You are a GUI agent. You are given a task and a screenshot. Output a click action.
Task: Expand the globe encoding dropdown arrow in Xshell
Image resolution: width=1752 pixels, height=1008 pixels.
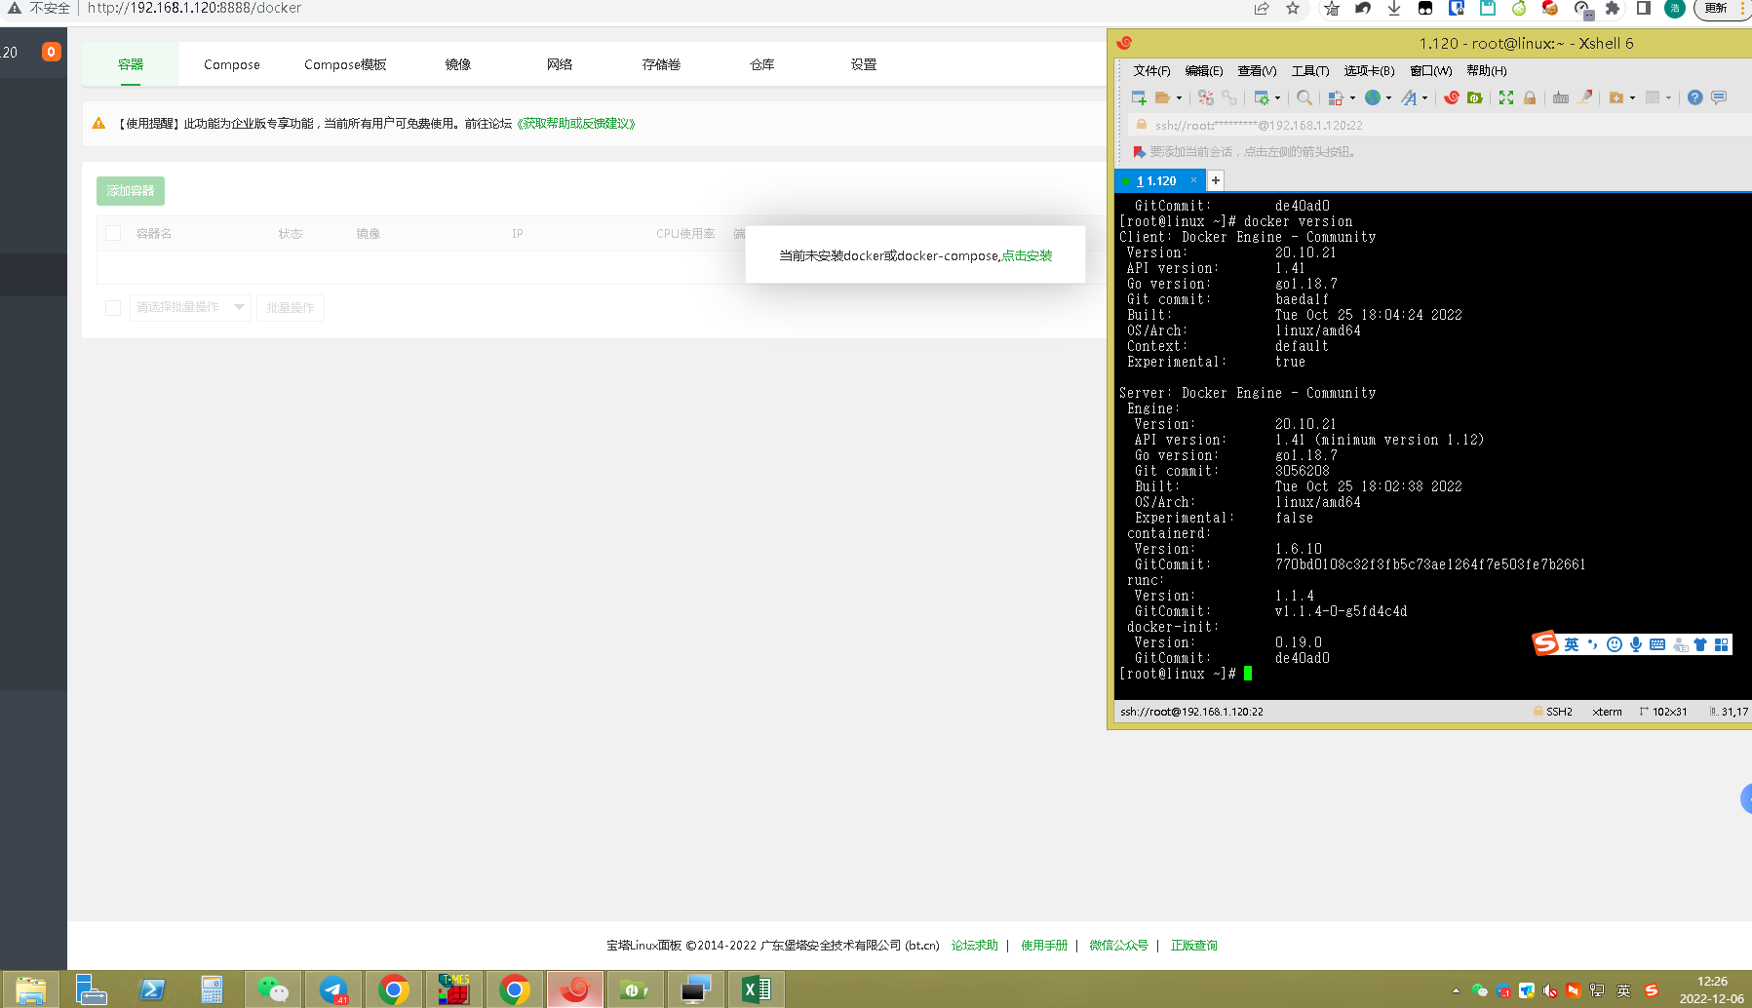[x=1388, y=97]
